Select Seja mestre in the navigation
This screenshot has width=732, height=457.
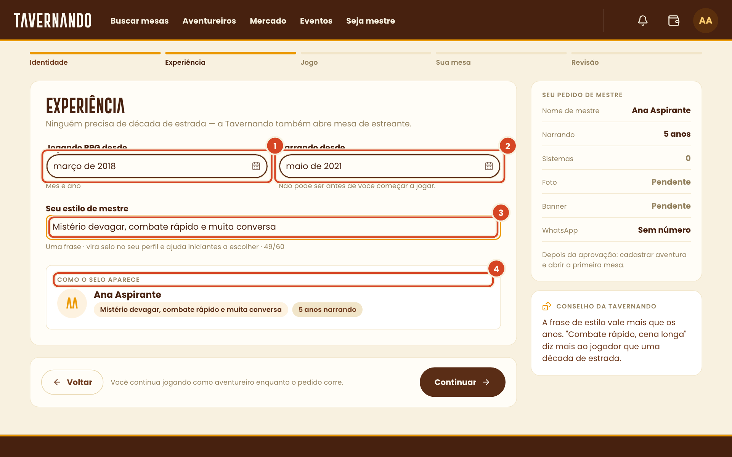point(371,21)
